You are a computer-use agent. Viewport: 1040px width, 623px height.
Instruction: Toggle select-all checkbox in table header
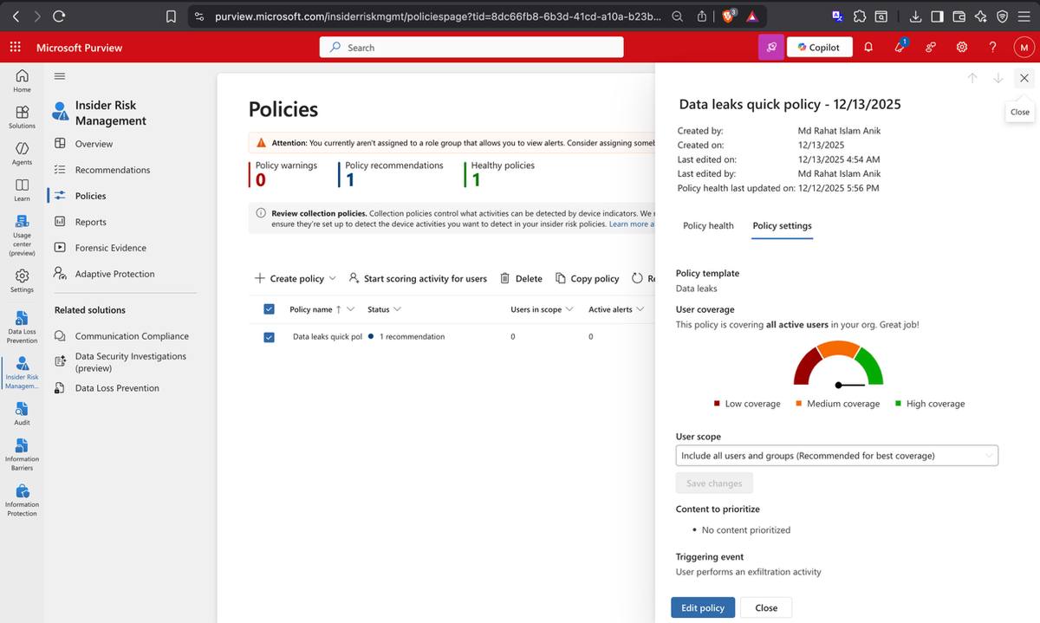click(x=269, y=309)
